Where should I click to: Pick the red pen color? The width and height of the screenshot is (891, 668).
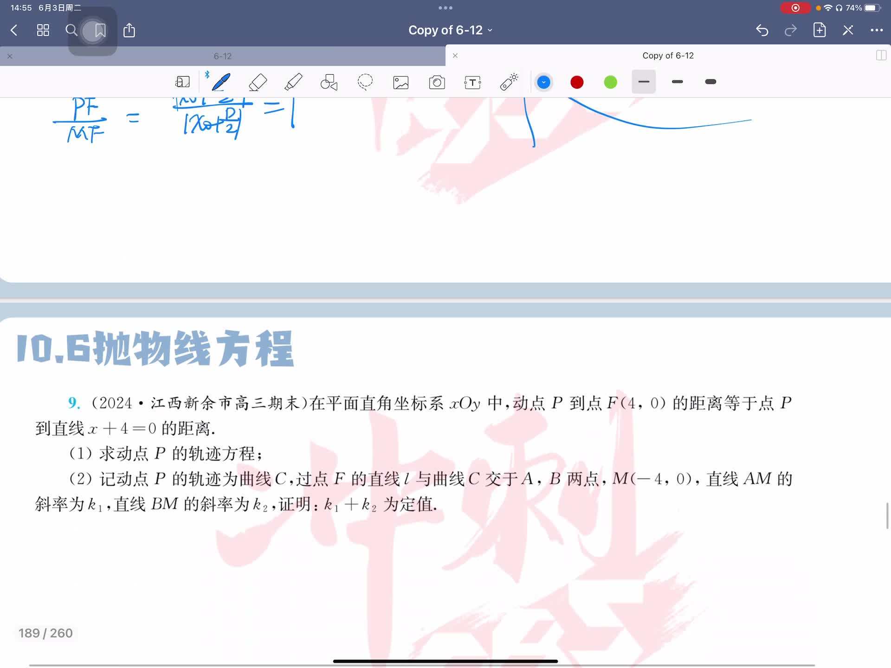(577, 83)
